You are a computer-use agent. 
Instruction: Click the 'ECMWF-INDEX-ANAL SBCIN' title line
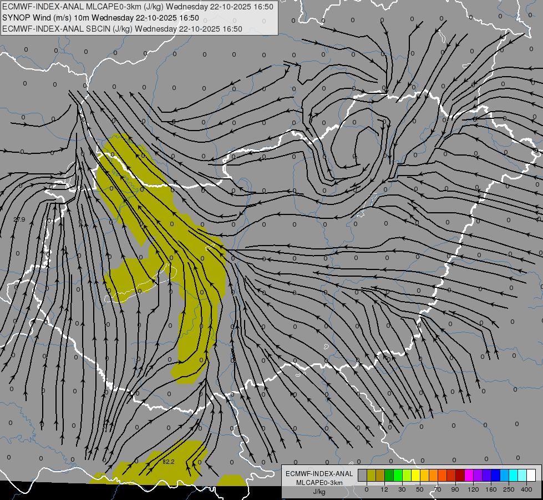coord(122,29)
